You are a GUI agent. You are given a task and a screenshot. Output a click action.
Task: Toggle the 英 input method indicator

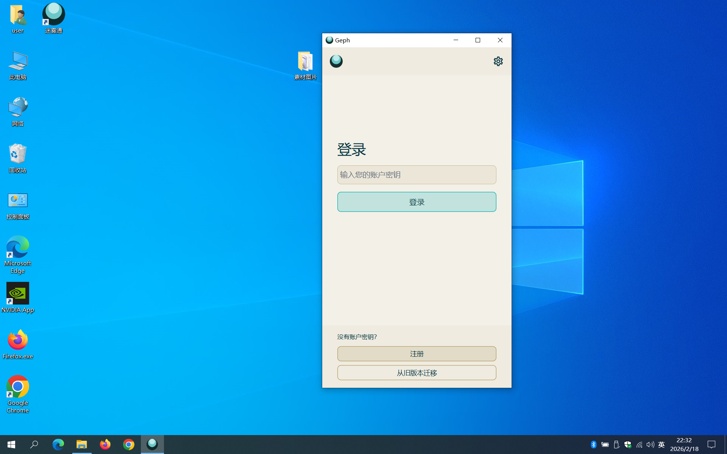pyautogui.click(x=661, y=445)
